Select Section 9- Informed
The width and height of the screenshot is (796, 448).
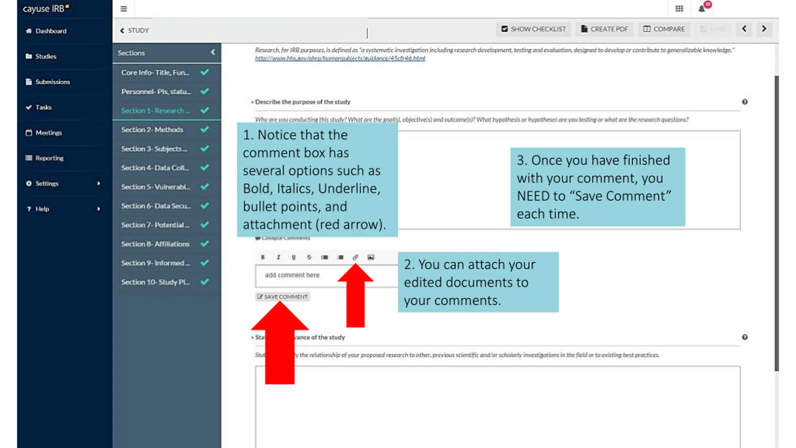(167, 263)
